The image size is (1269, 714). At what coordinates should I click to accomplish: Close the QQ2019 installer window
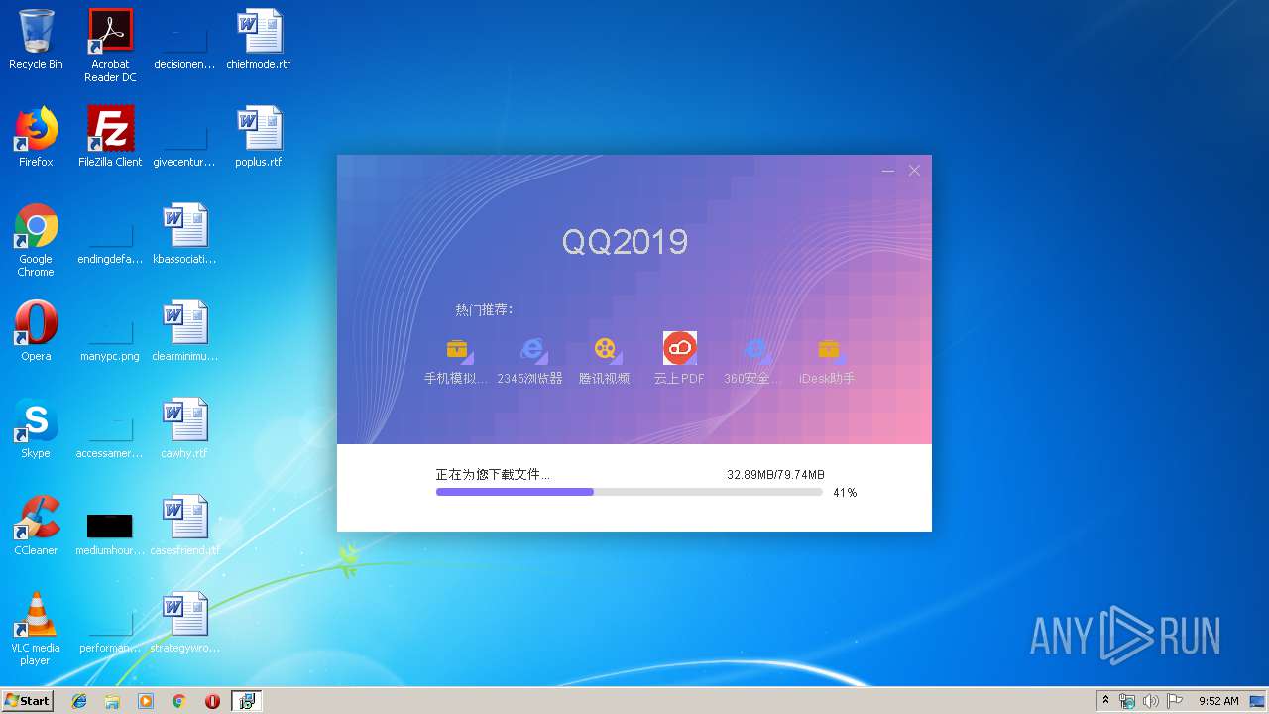tap(914, 171)
